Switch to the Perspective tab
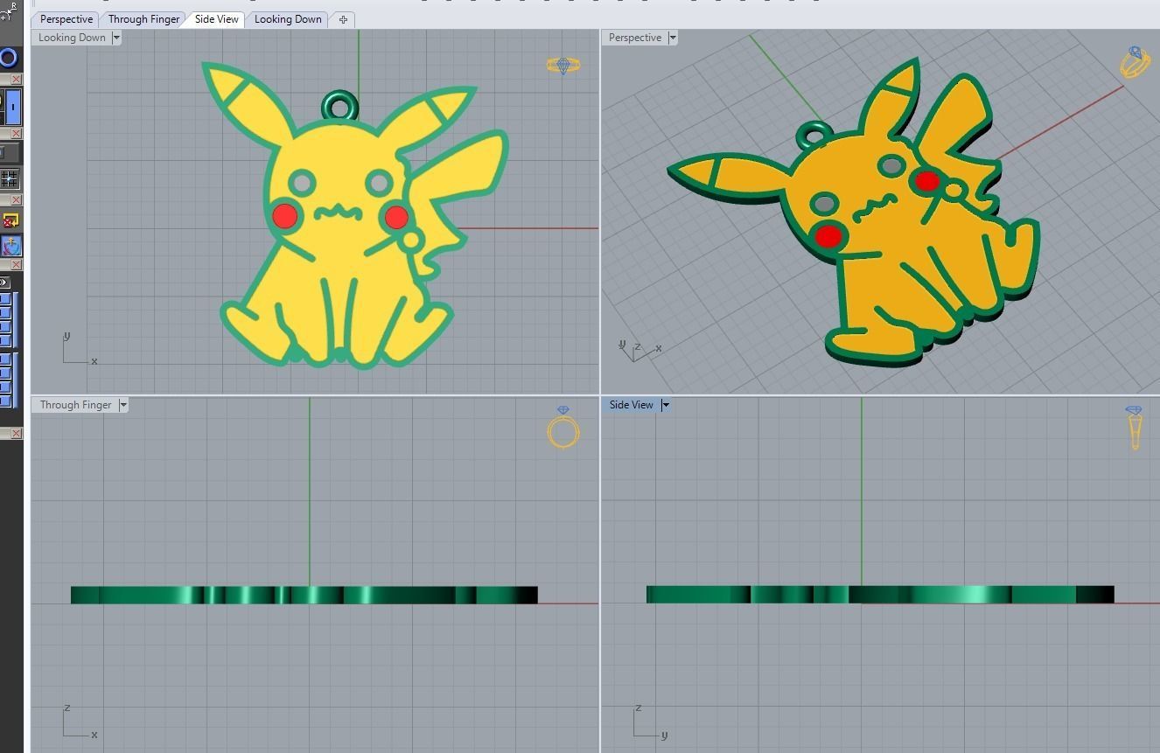 pos(66,19)
